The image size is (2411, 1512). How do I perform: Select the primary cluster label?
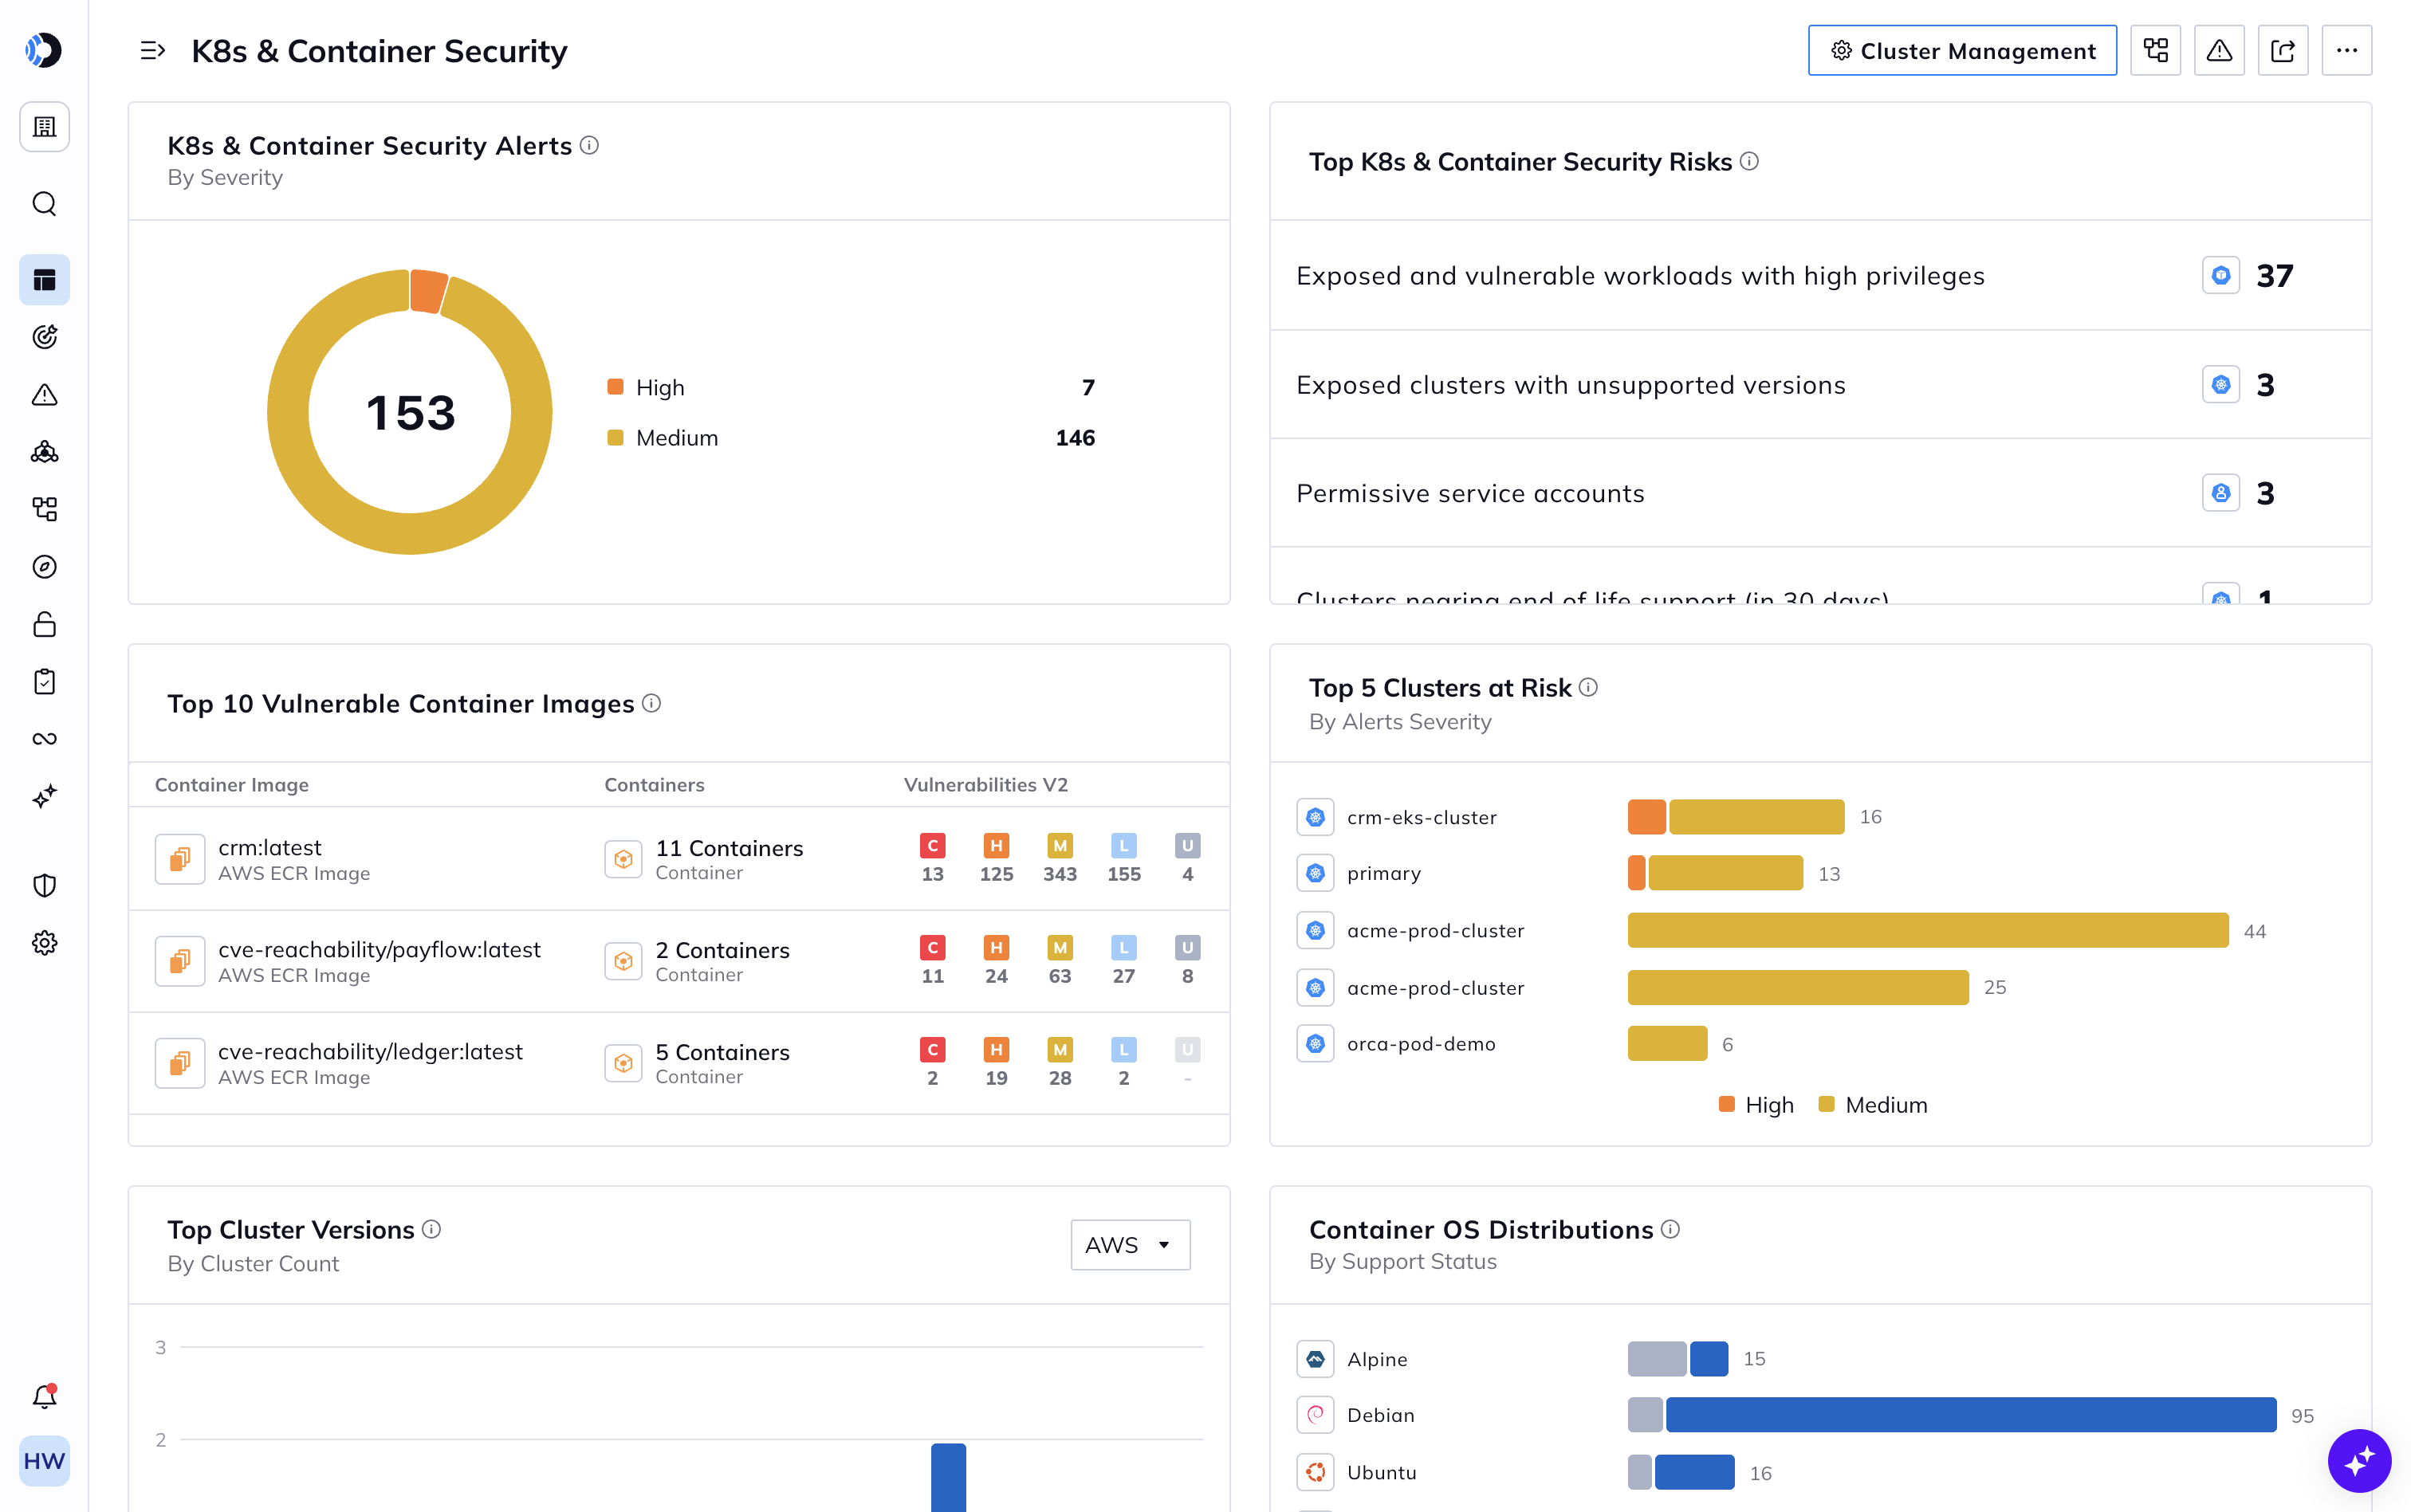[x=1383, y=873]
